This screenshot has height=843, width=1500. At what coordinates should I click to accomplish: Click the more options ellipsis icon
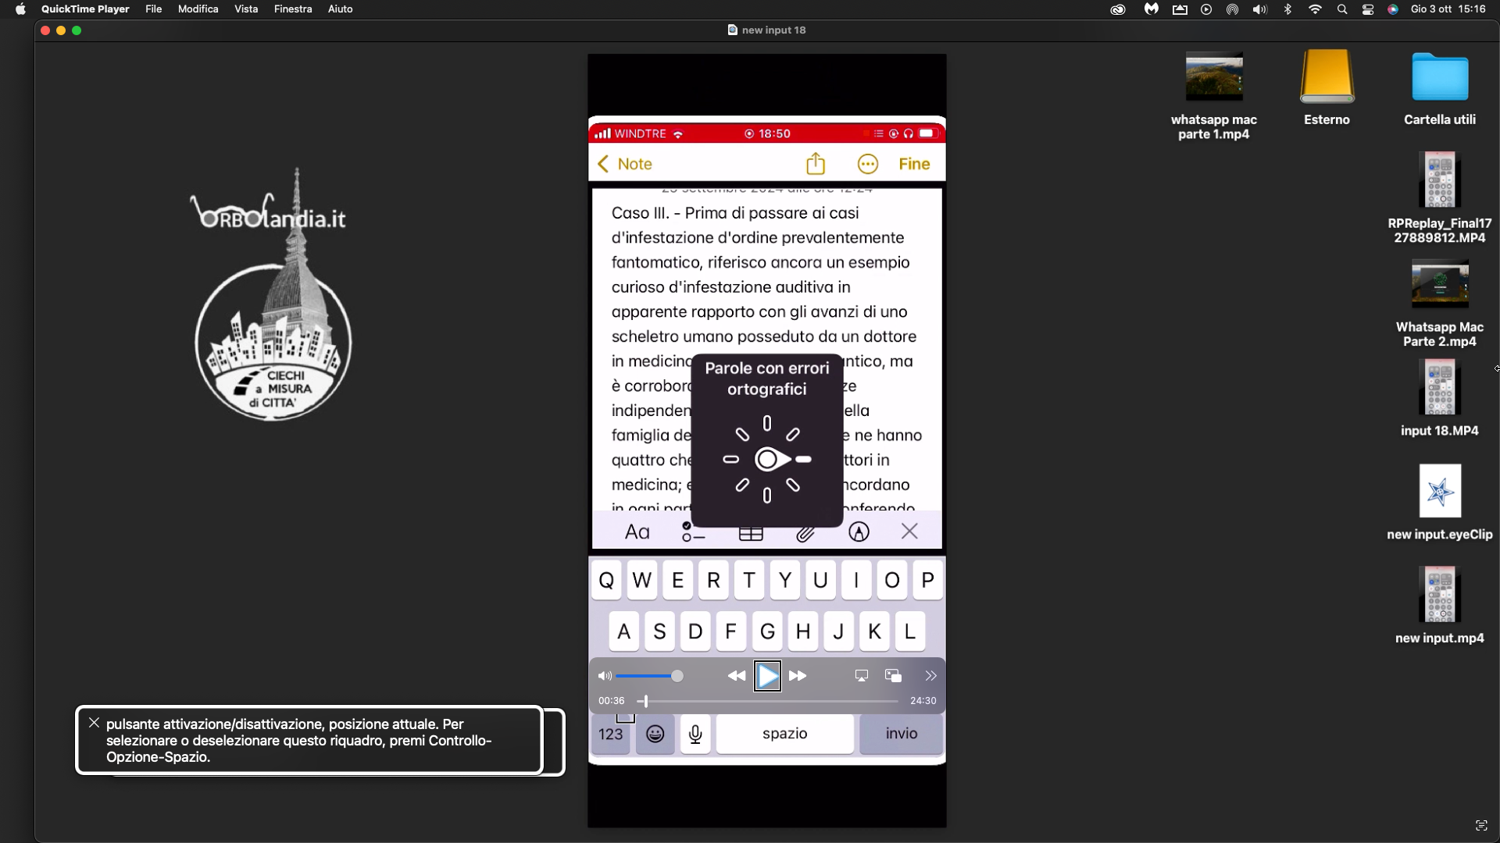[868, 164]
